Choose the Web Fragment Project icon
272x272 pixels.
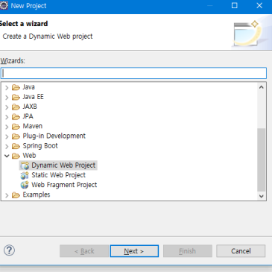click(x=25, y=185)
